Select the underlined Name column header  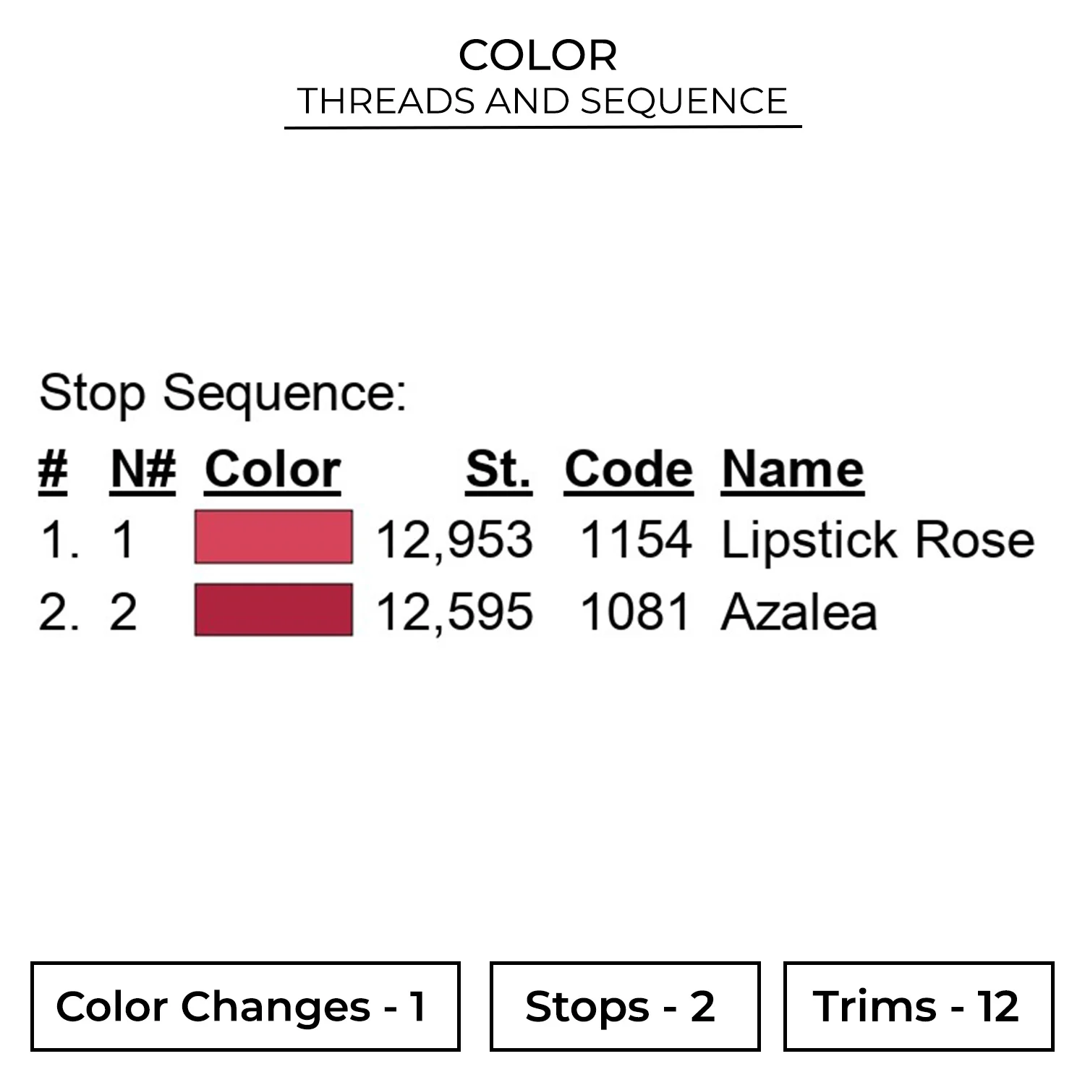793,470
